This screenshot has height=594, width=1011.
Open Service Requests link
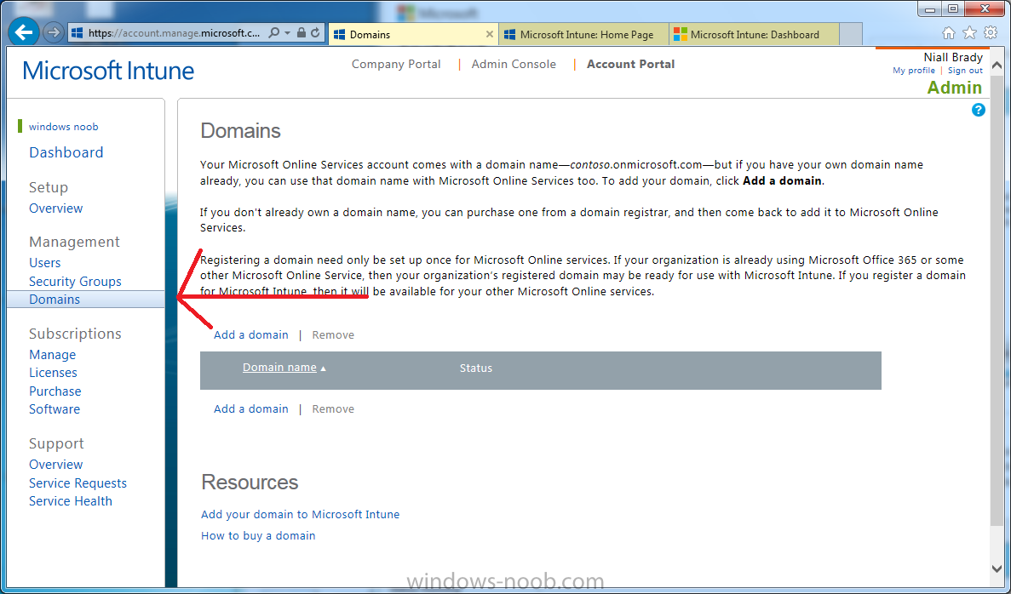pyautogui.click(x=78, y=483)
